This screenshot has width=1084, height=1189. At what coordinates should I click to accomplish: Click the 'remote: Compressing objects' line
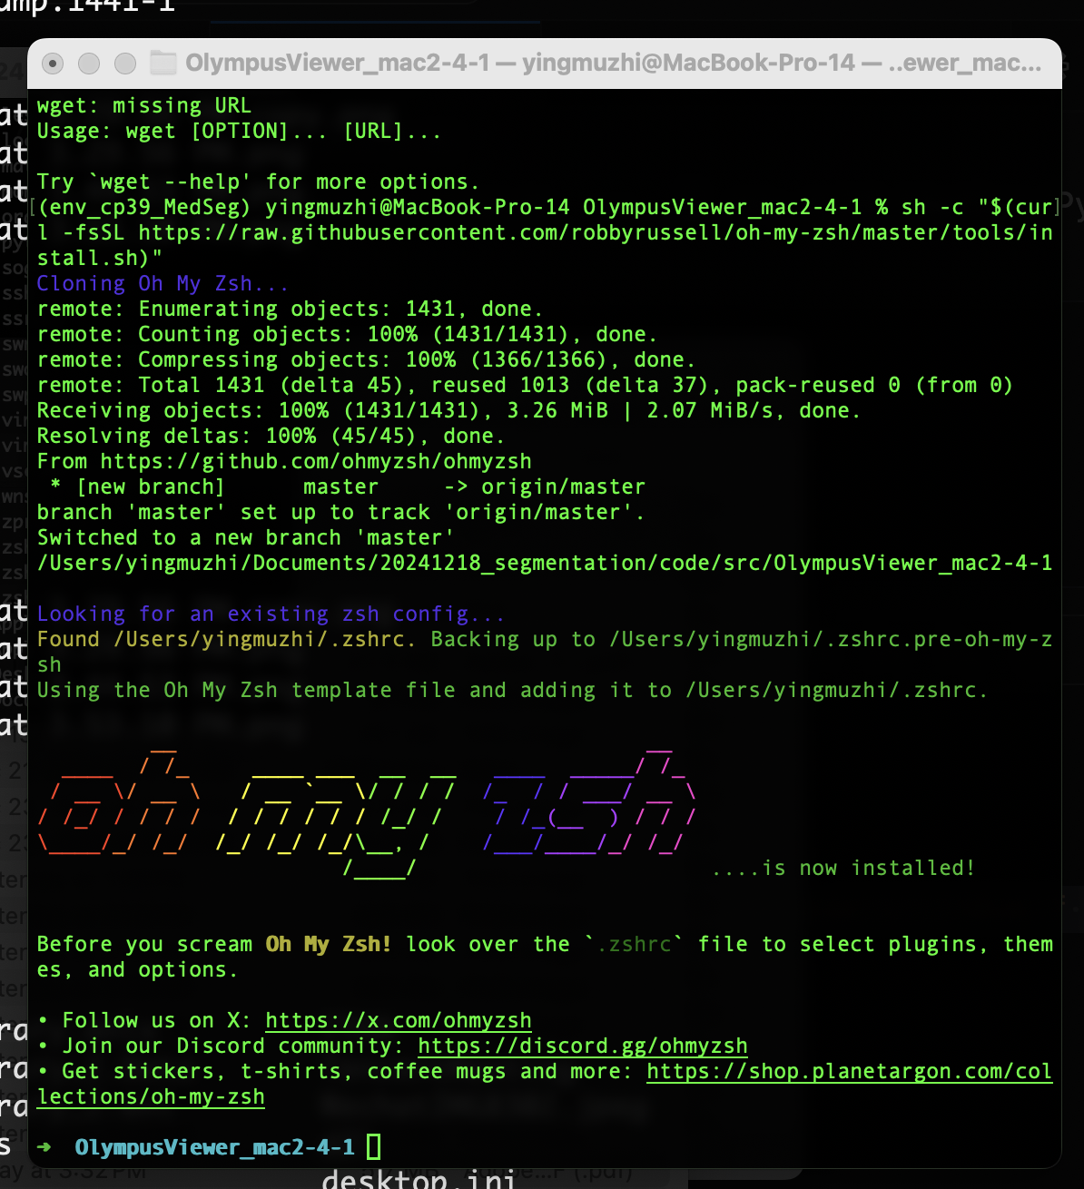366,359
